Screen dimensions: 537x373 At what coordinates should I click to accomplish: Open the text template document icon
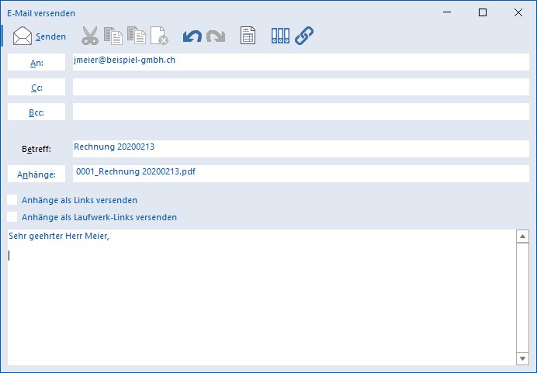248,36
